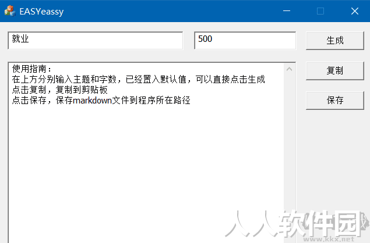Click the 使用指南 heading line in the text area
Viewport: 370px width, 243px height.
click(32, 69)
